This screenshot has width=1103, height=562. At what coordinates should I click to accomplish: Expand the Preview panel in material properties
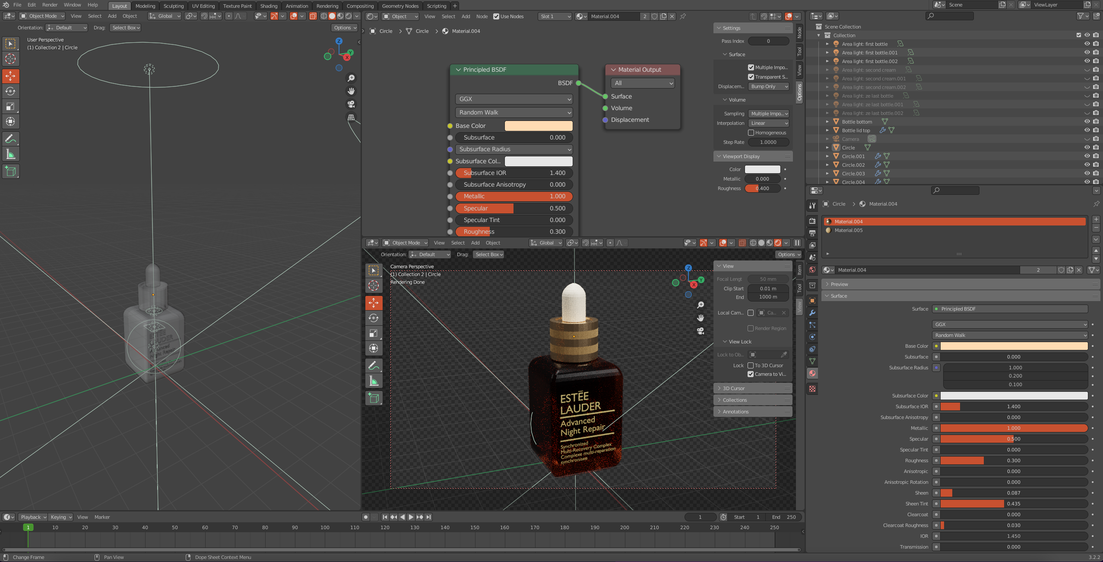[x=960, y=284]
